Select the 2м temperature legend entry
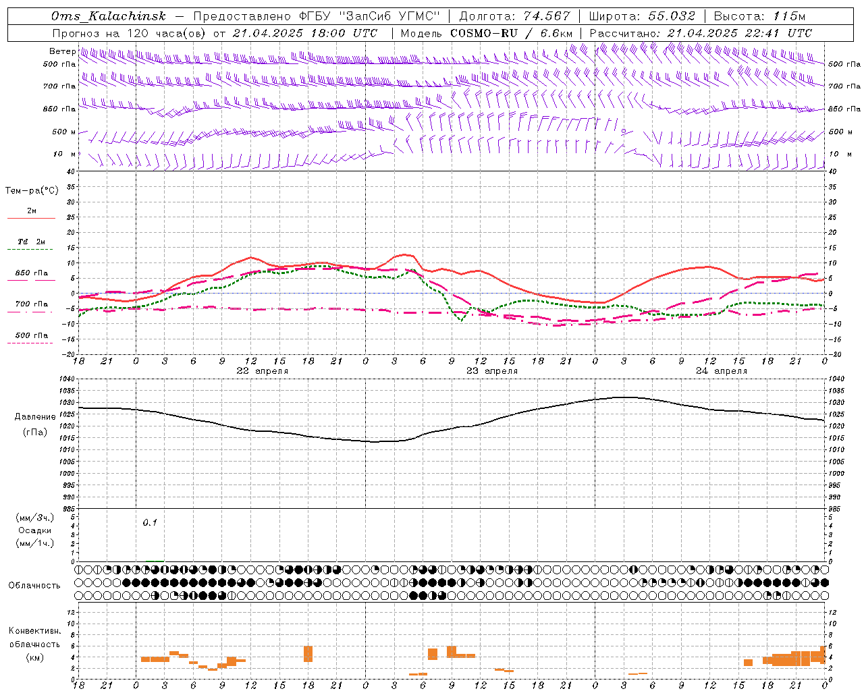 tap(32, 211)
